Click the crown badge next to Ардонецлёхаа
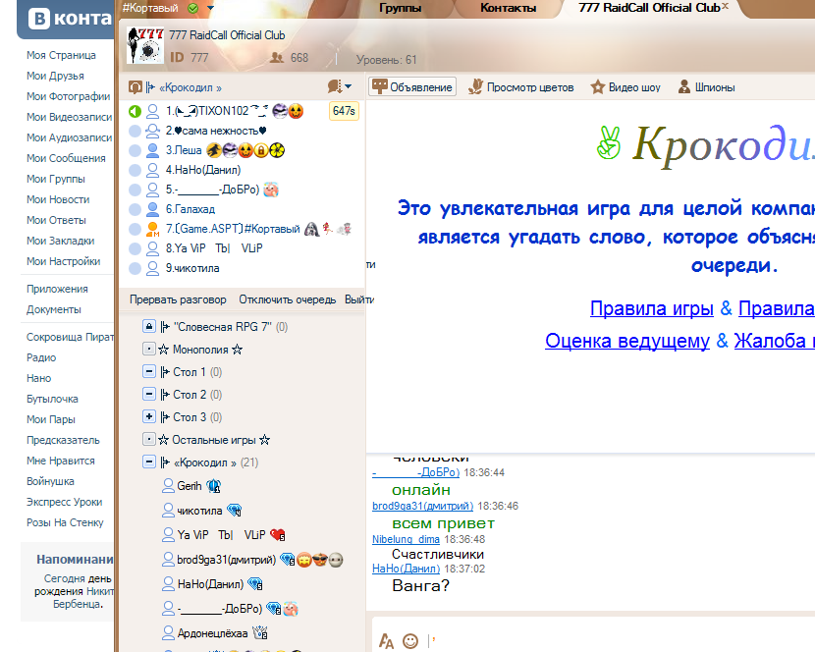Screen dimensions: 815x652 pyautogui.click(x=260, y=632)
